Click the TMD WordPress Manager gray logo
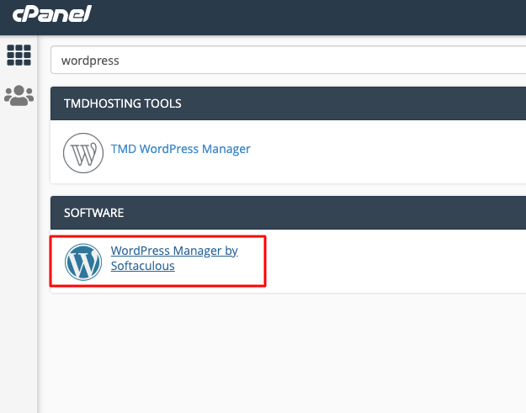Image resolution: width=526 pixels, height=413 pixels. point(83,153)
